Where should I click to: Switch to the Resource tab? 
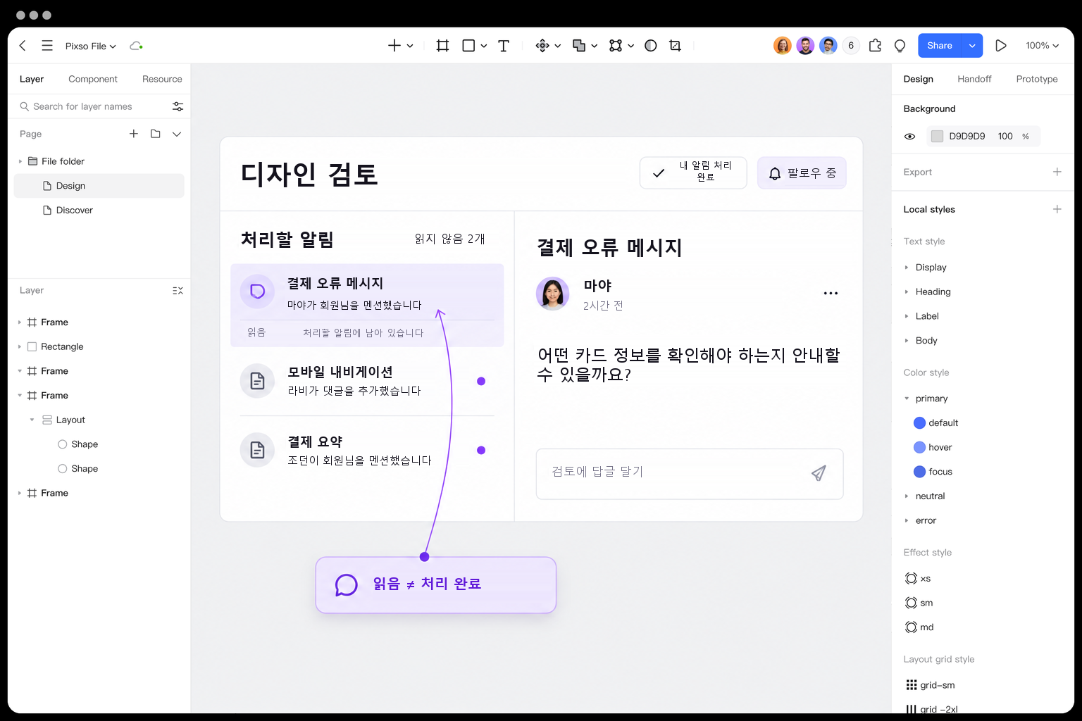(162, 79)
